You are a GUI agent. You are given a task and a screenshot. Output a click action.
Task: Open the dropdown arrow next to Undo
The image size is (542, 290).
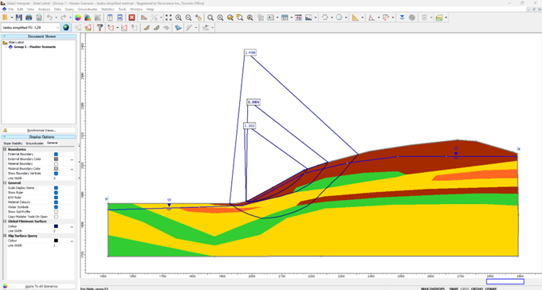pyautogui.click(x=56, y=18)
